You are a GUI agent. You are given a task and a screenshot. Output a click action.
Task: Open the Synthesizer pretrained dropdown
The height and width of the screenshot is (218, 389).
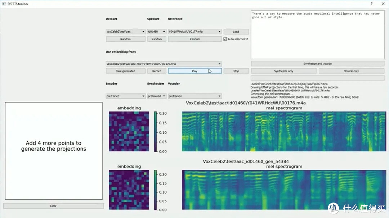tap(157, 96)
